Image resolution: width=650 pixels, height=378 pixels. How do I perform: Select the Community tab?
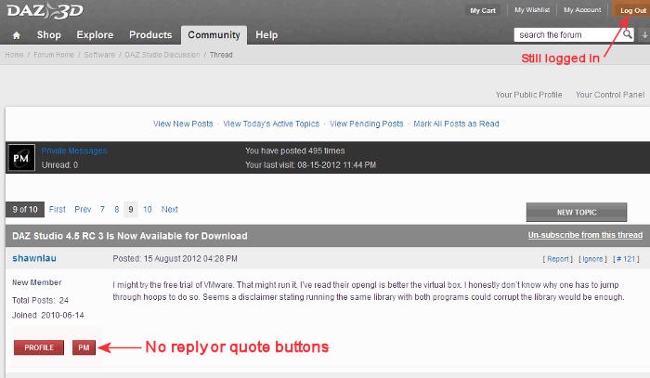(x=214, y=34)
